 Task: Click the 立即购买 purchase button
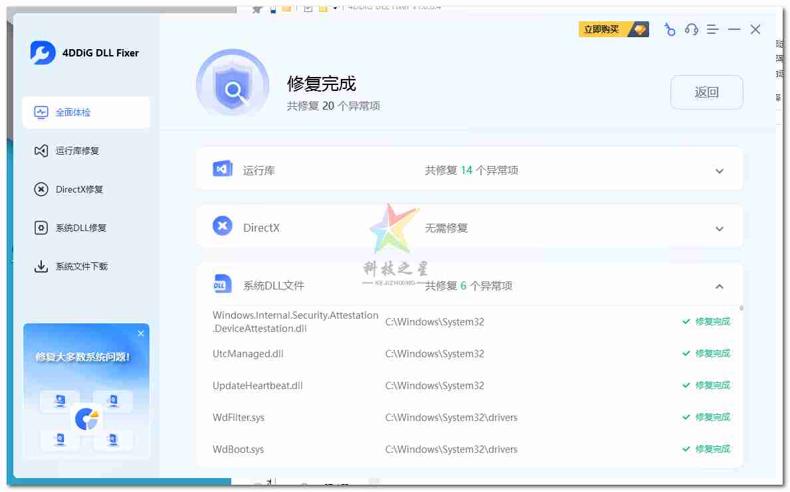(x=613, y=30)
